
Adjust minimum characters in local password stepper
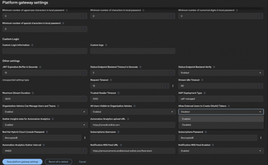click(171, 16)
